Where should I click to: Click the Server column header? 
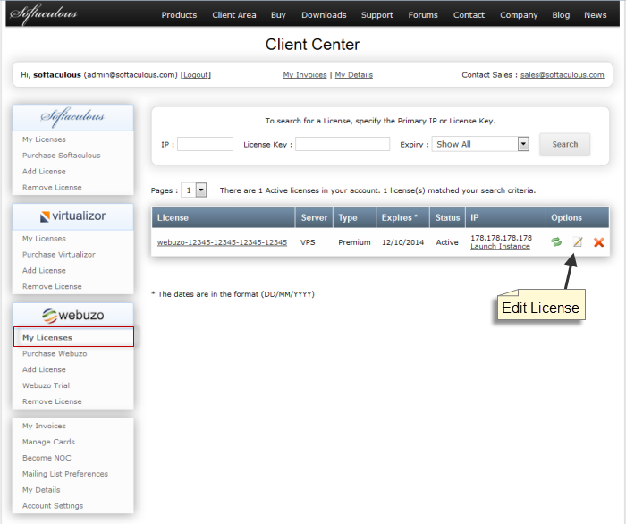[314, 217]
